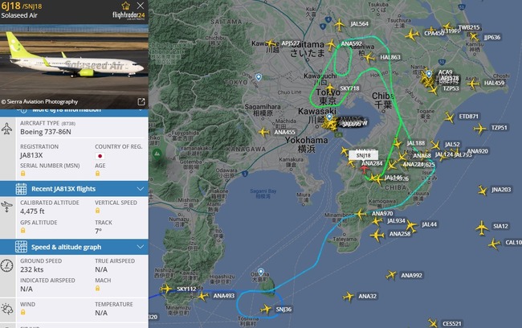Click locked Serial Number padlock icon
Image resolution: width=522 pixels, height=328 pixels.
(x=23, y=174)
